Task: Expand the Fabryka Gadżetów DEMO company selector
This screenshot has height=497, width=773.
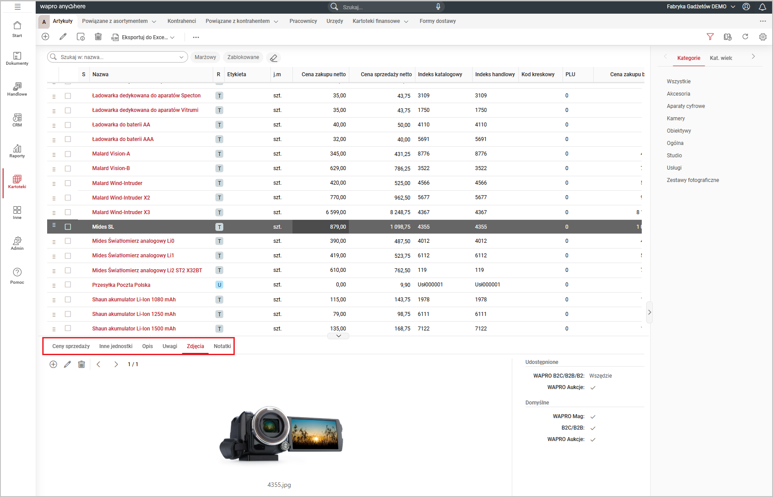Action: tap(701, 7)
